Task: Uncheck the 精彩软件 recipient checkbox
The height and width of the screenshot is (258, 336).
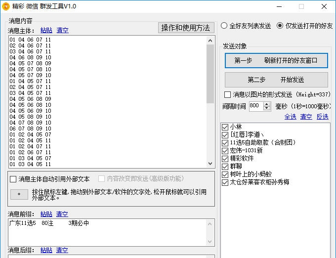Action: click(x=225, y=159)
